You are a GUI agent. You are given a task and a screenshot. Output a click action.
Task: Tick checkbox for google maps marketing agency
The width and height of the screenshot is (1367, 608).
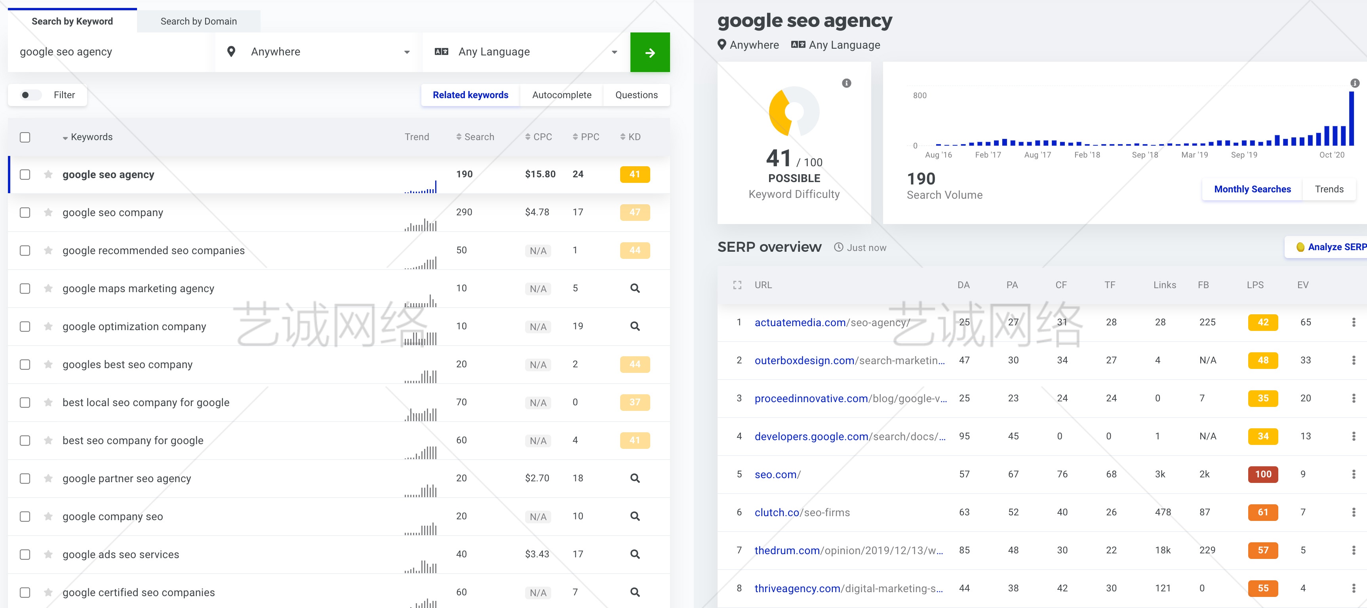[x=25, y=289]
